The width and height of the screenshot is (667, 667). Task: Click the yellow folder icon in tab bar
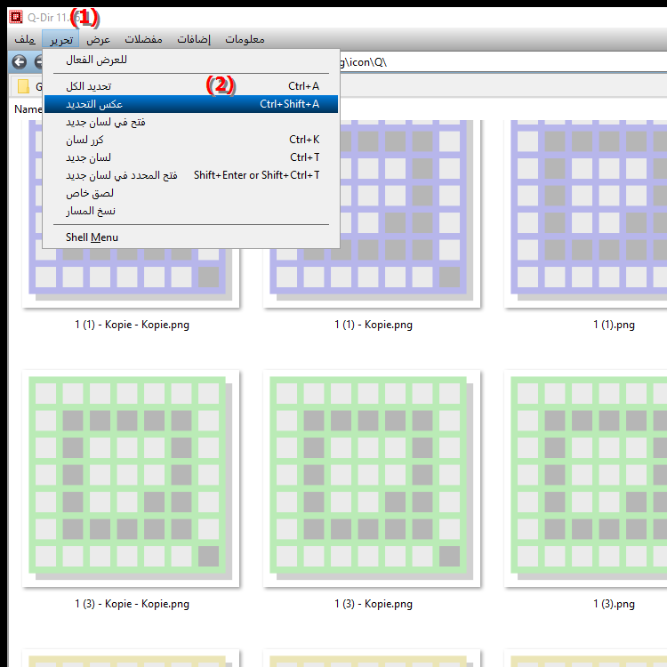(23, 86)
